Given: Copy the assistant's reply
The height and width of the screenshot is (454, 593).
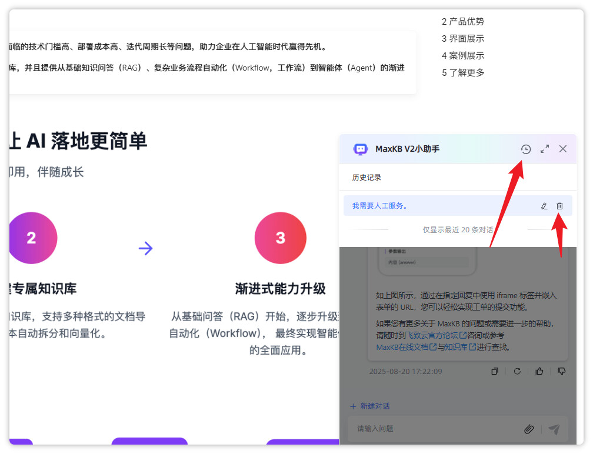Looking at the screenshot, I should [495, 371].
